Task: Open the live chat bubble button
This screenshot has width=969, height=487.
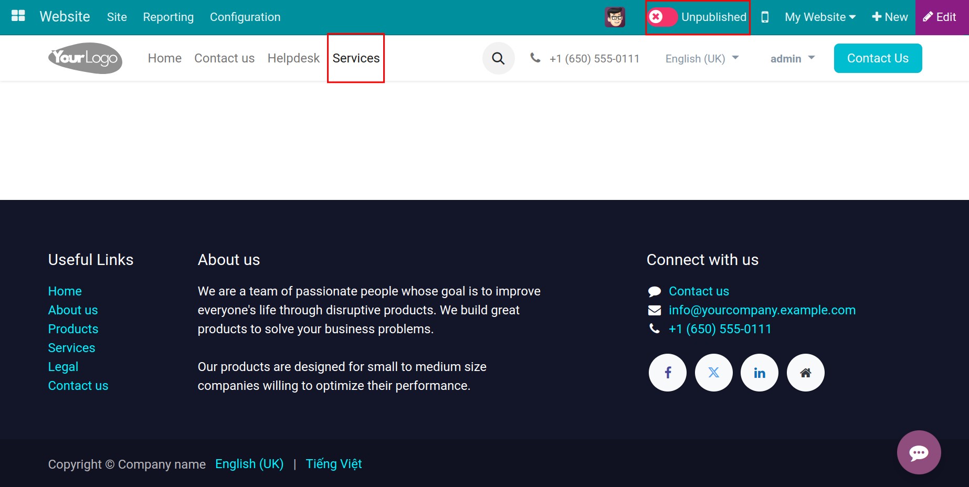Action: [x=919, y=452]
